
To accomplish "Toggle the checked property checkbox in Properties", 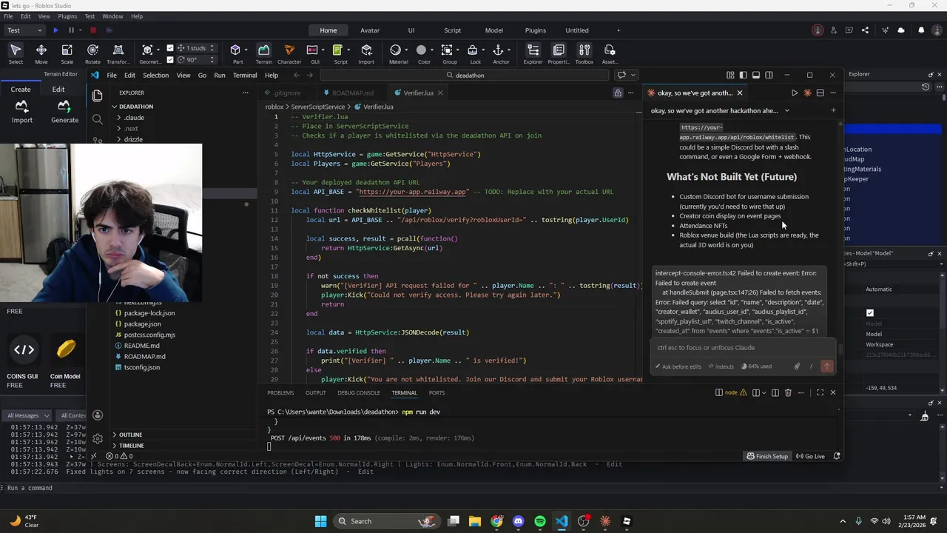I will [870, 313].
